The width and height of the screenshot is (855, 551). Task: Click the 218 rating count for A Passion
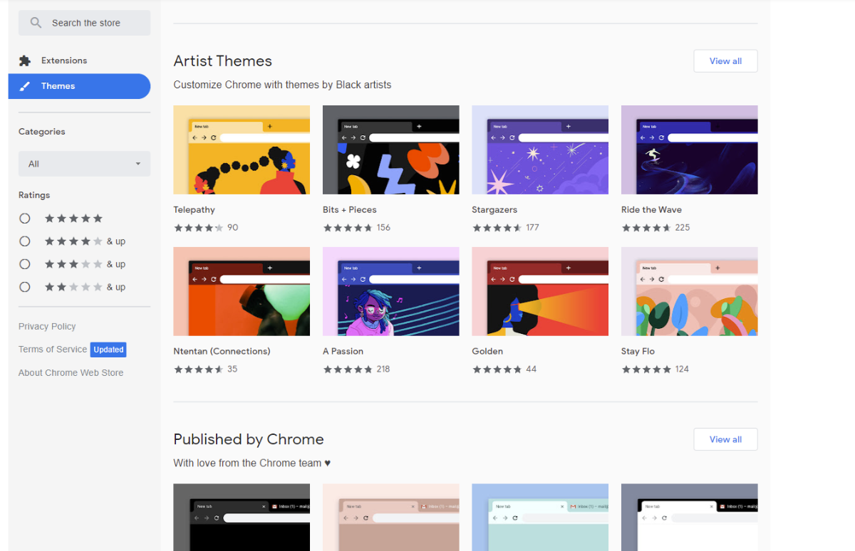pos(383,369)
